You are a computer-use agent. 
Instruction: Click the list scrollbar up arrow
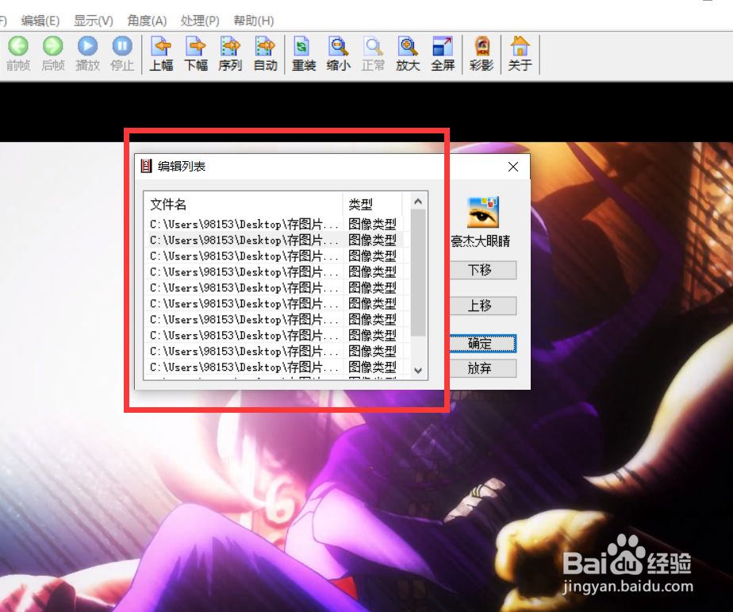point(418,201)
